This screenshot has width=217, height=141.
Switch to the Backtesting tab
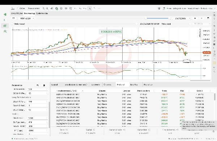29,13
